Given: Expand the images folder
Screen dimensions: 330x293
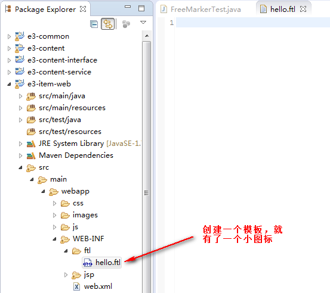Looking at the screenshot, I should [x=54, y=216].
